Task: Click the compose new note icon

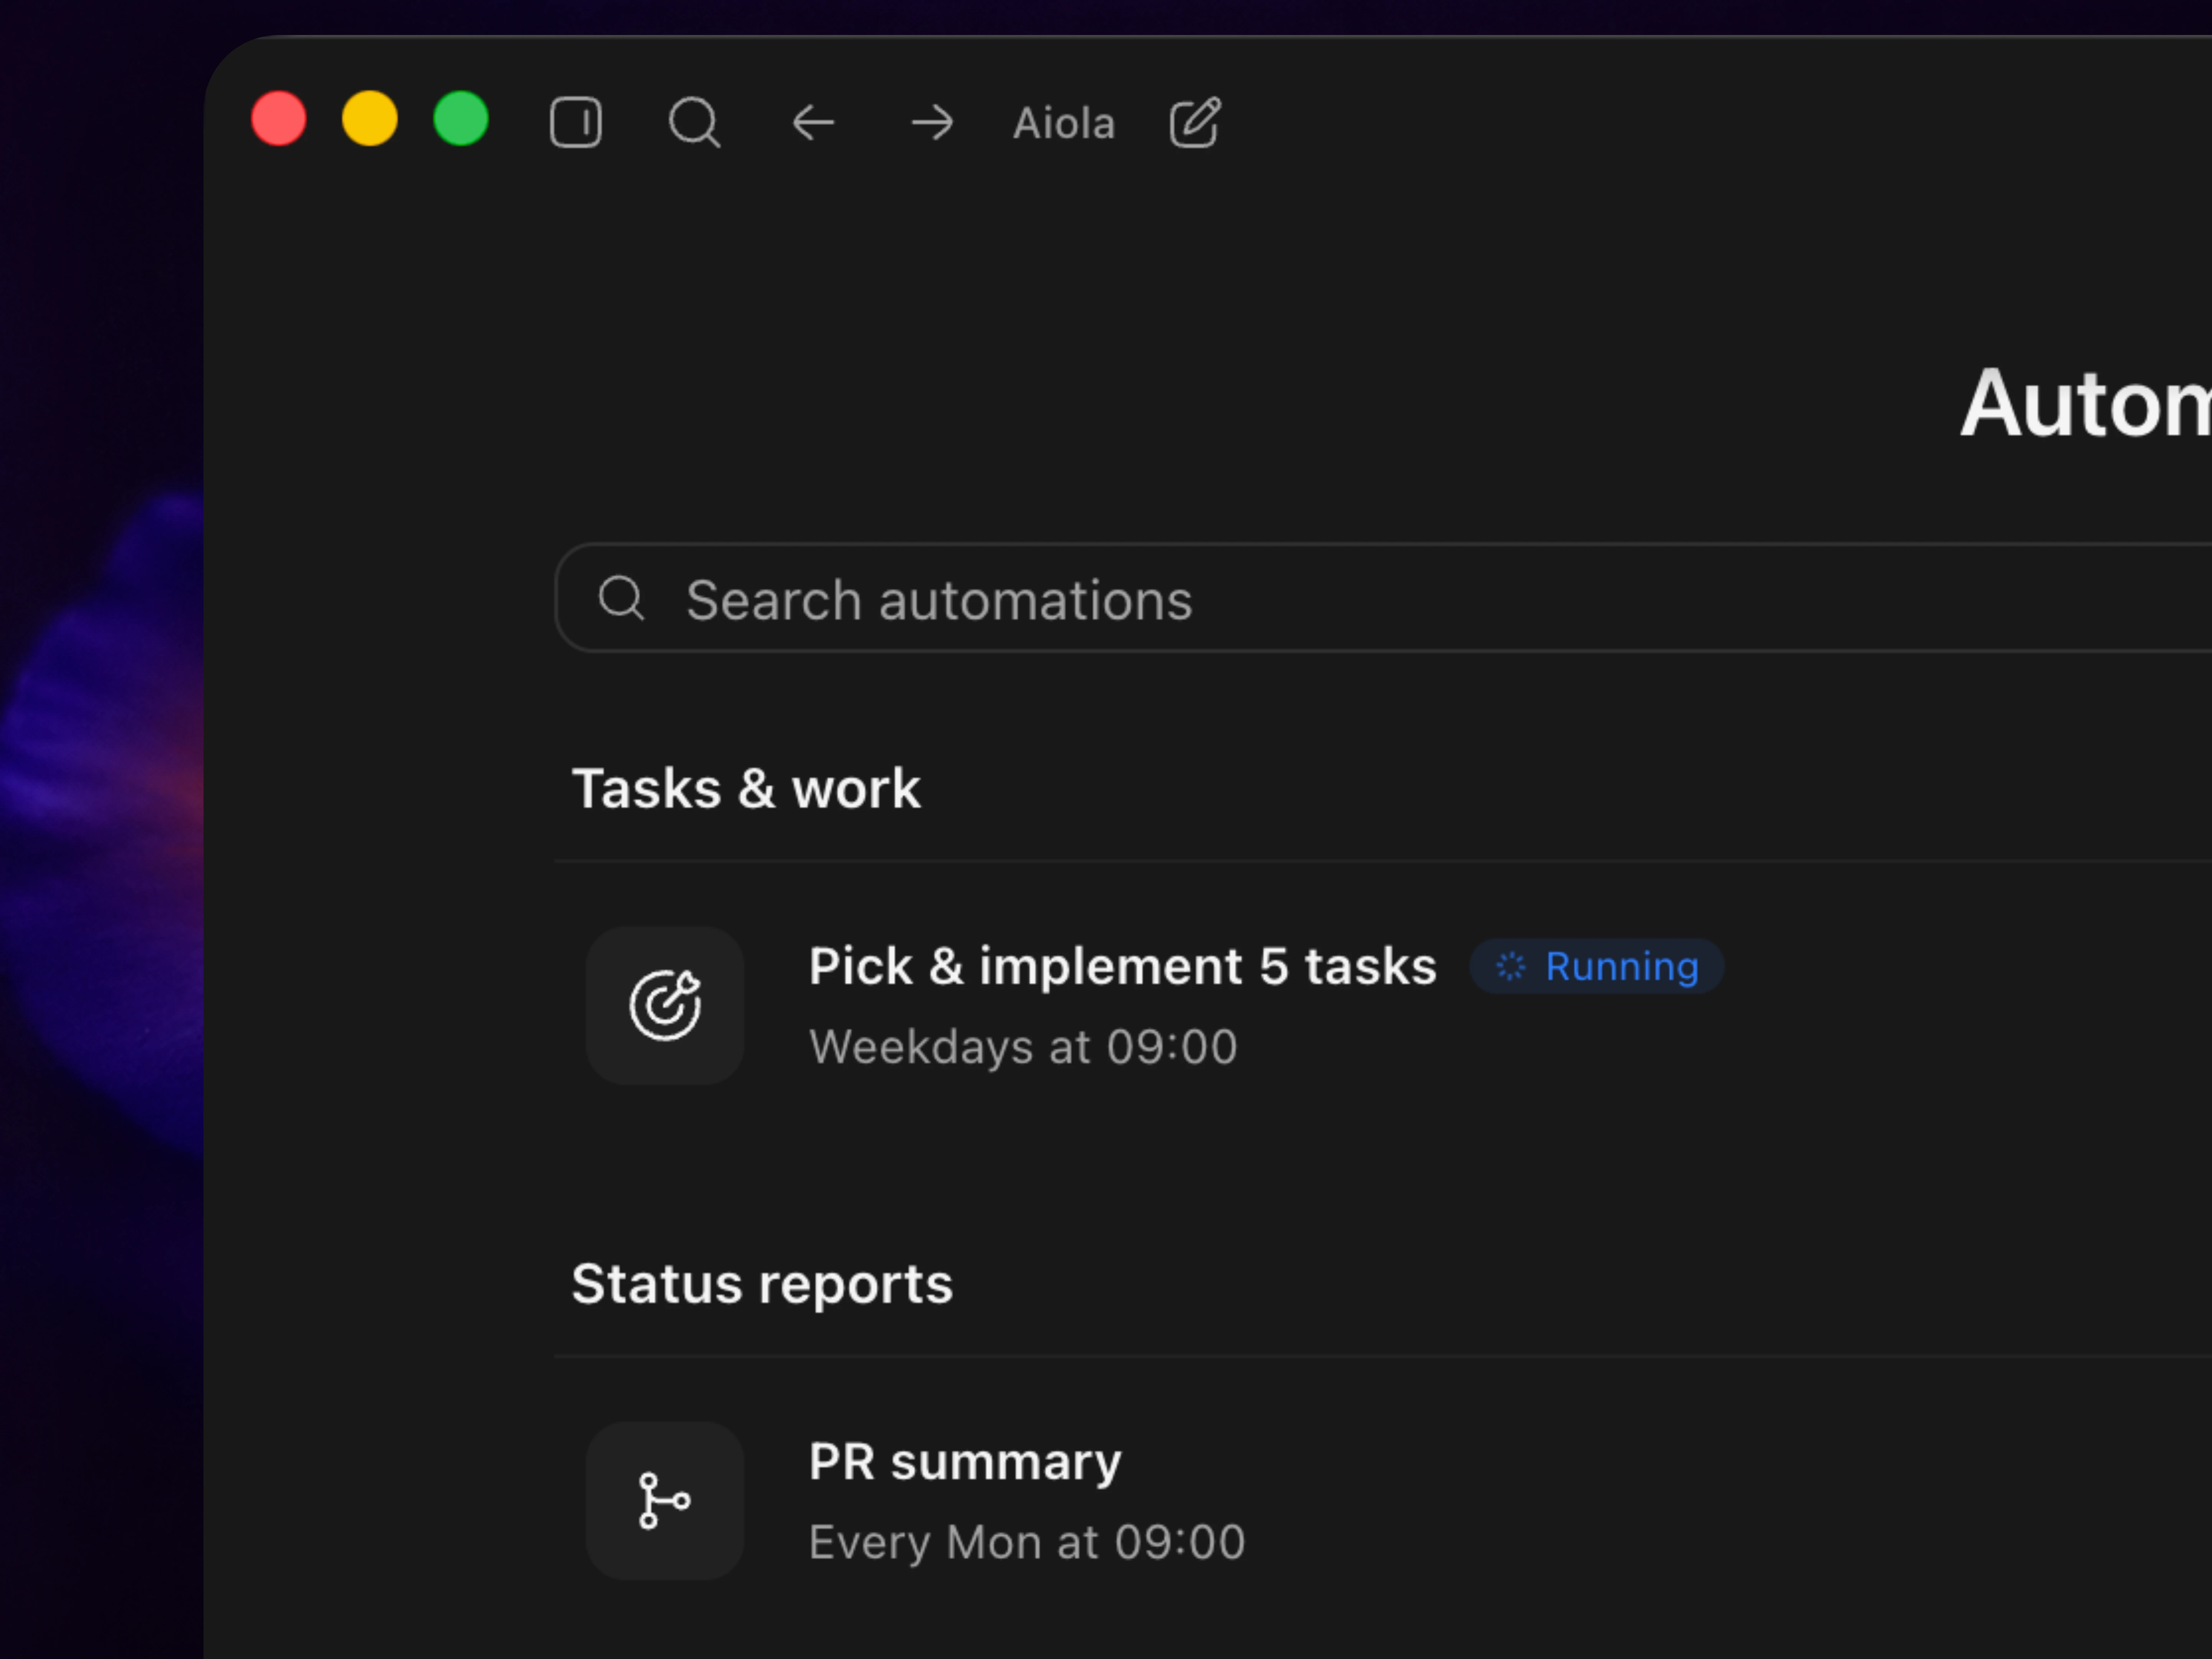Action: pos(1195,122)
